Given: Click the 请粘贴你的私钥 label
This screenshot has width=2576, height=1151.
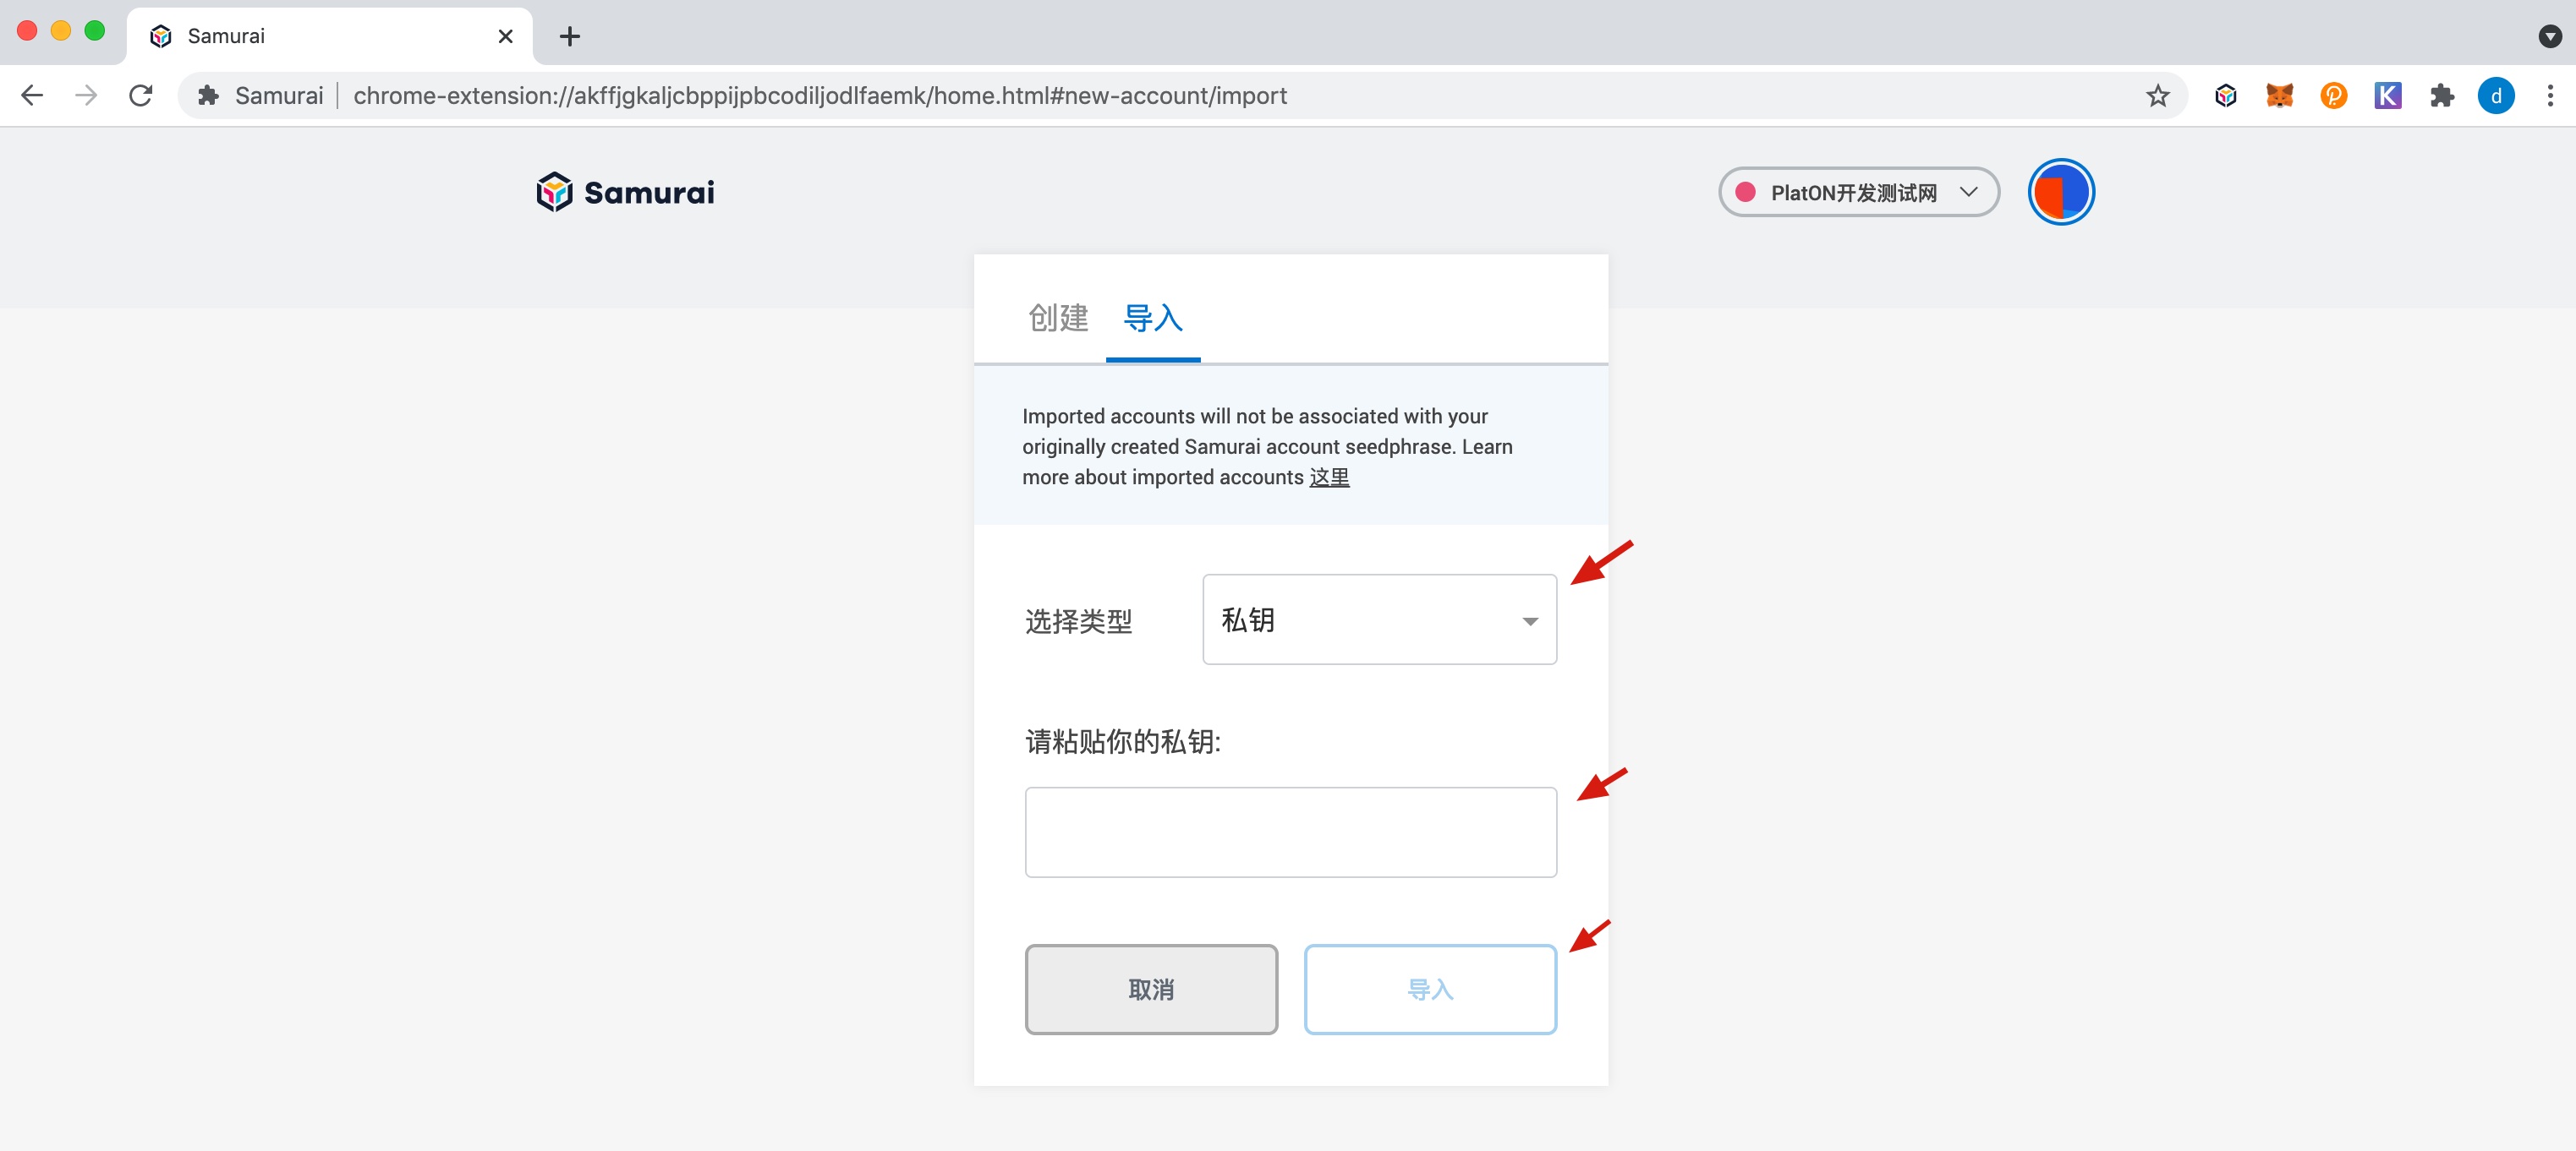Looking at the screenshot, I should (x=1122, y=741).
